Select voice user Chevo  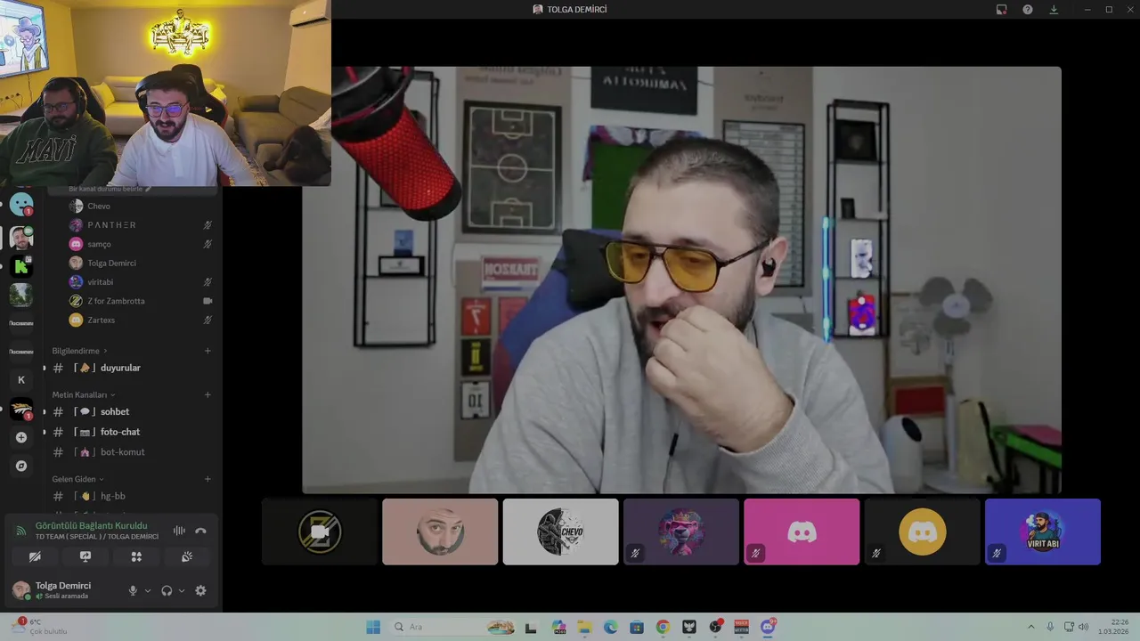(x=140, y=206)
